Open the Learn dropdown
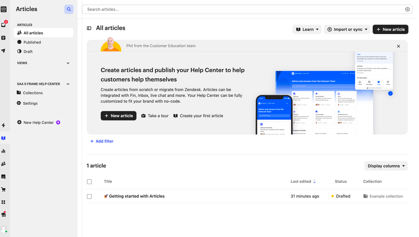The width and height of the screenshot is (419, 237). (307, 29)
